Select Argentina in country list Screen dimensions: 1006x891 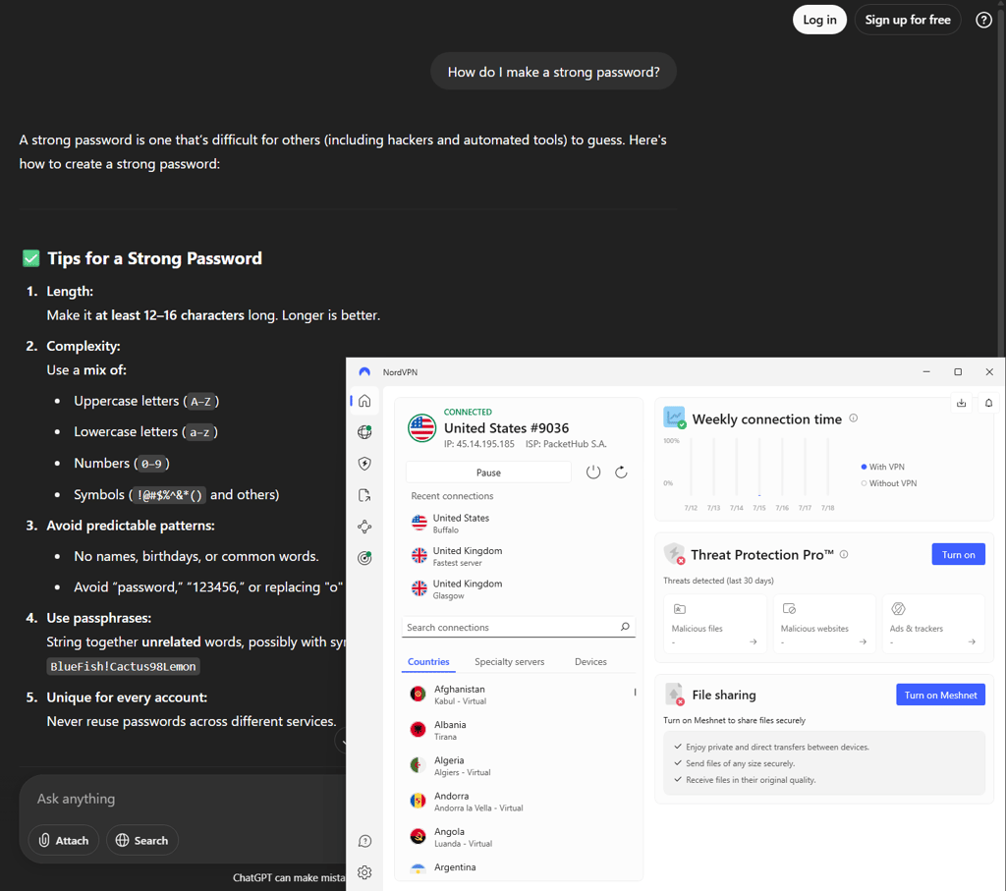coord(519,867)
